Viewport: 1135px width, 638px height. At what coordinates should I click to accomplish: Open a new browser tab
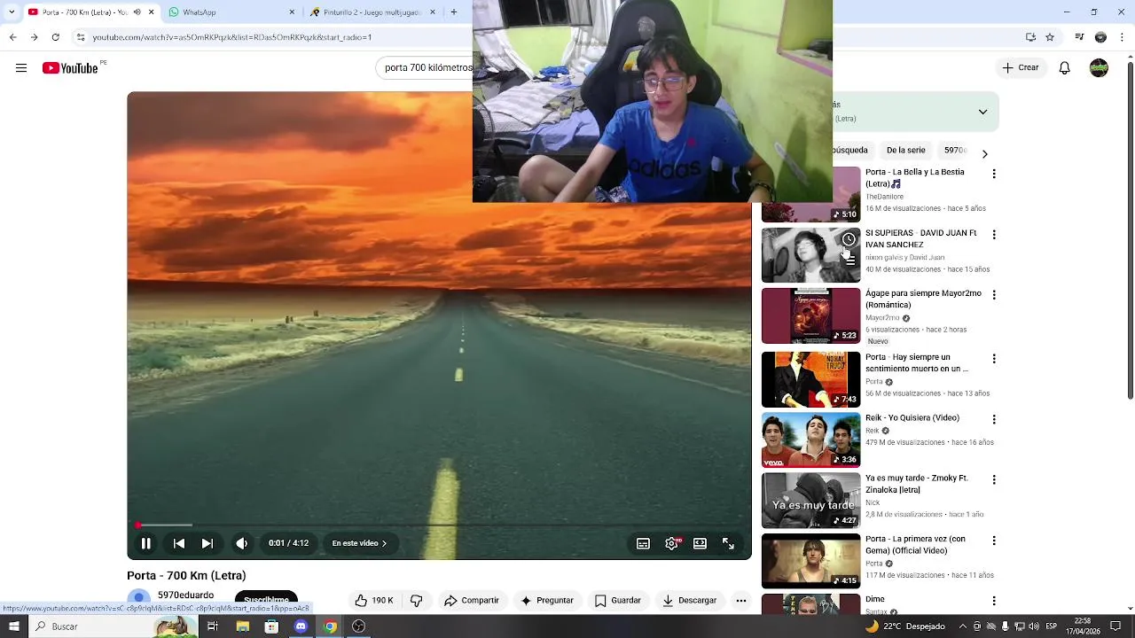point(454,12)
